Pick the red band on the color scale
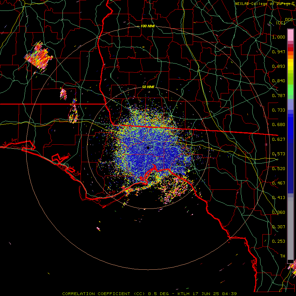Screen dimensions: 296x296 pyautogui.click(x=290, y=49)
